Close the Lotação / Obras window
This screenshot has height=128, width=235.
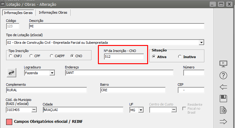click(x=229, y=4)
